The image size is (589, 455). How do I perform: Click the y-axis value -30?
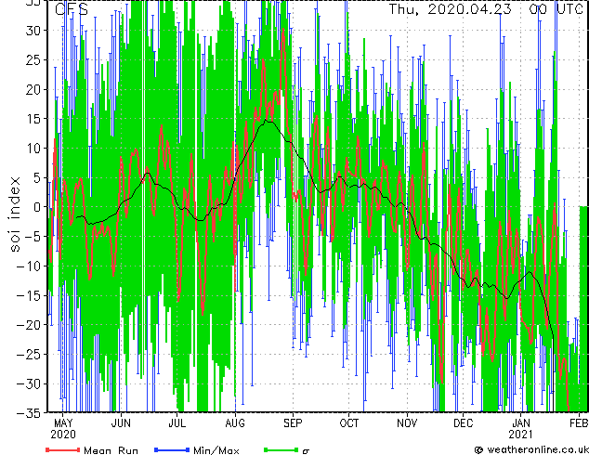point(29,383)
